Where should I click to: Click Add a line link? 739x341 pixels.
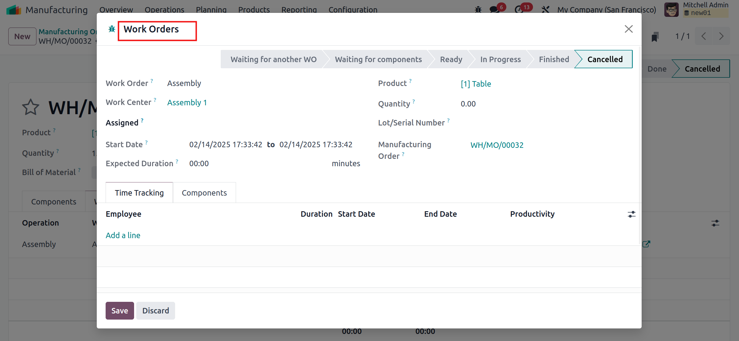coord(123,235)
